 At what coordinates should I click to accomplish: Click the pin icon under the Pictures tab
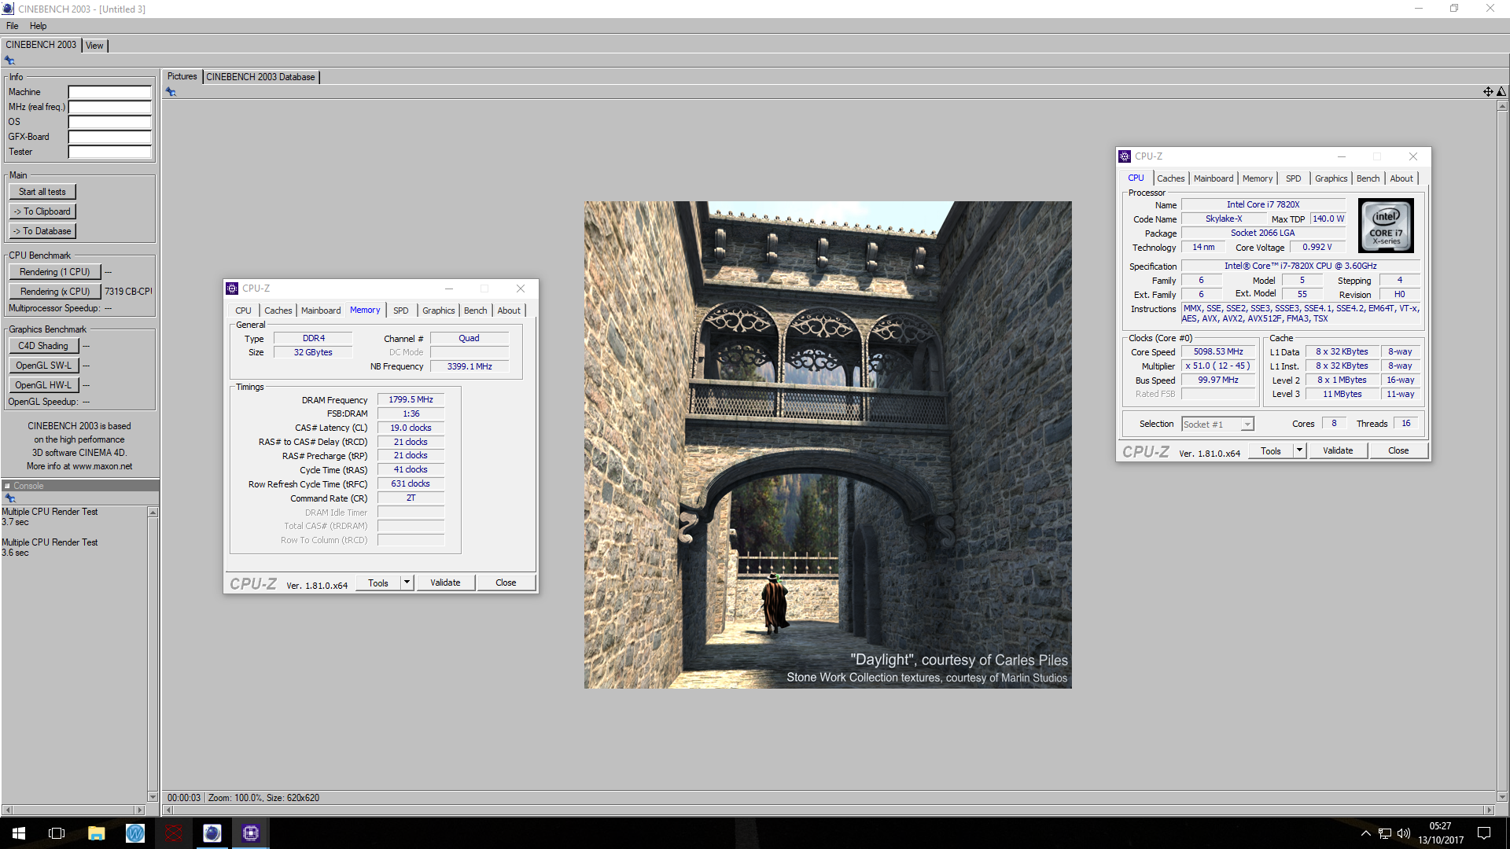pos(171,92)
